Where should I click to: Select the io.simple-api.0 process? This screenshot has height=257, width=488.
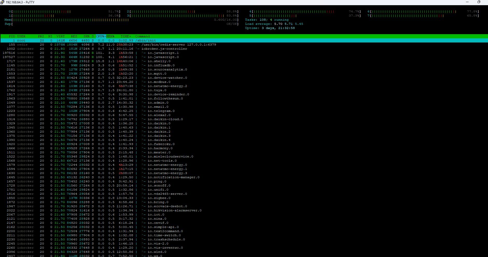pos(244,227)
